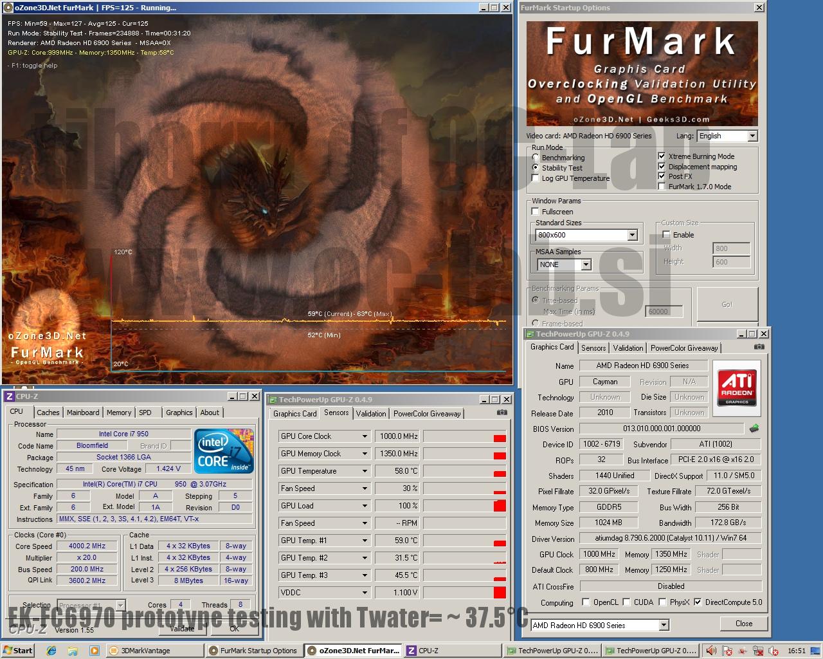The width and height of the screenshot is (823, 659).
Task: Toggle Displacement mapping option
Action: point(662,166)
